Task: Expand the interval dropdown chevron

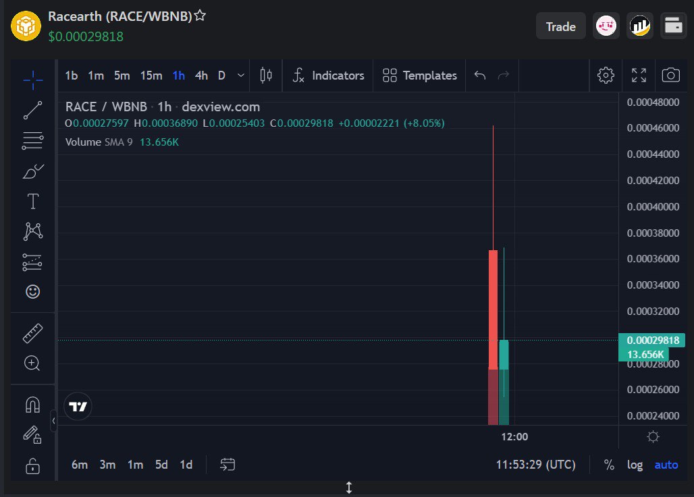Action: point(241,76)
